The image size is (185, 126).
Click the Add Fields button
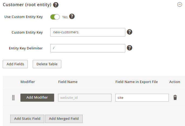pyautogui.click(x=15, y=64)
